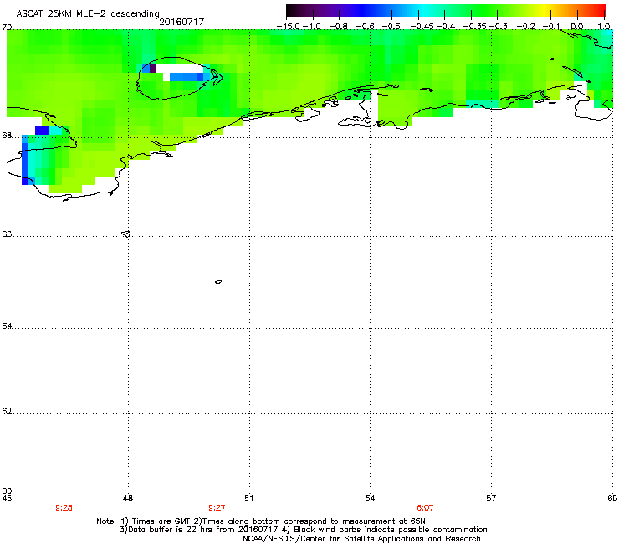Click the title 'ASCAT 25KM MLE-2 descending'
This screenshot has width=619, height=544.
click(88, 14)
